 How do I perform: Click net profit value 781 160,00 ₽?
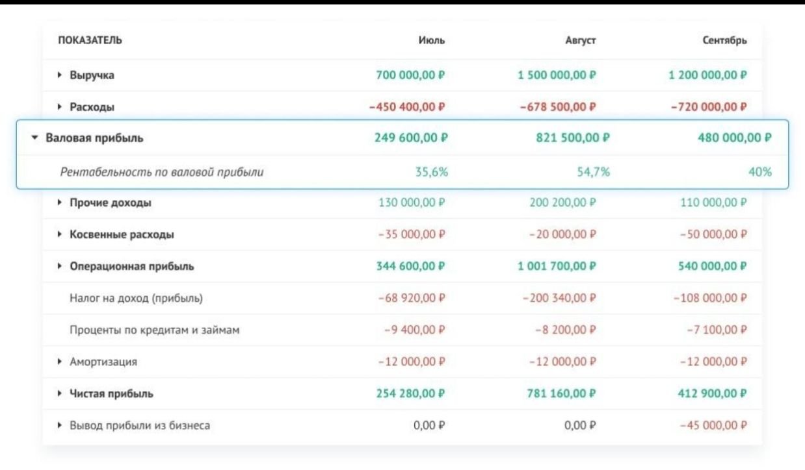(x=562, y=393)
